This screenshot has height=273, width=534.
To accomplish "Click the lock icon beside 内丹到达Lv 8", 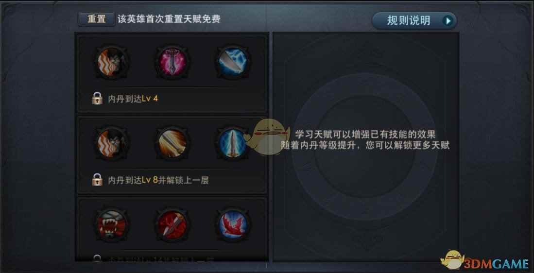I will click(x=97, y=180).
